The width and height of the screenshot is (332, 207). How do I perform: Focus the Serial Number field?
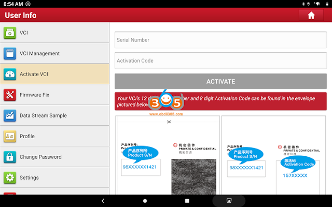tap(220, 40)
